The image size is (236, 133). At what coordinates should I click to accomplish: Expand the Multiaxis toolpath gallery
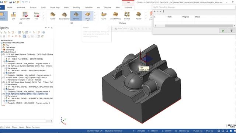146,19
